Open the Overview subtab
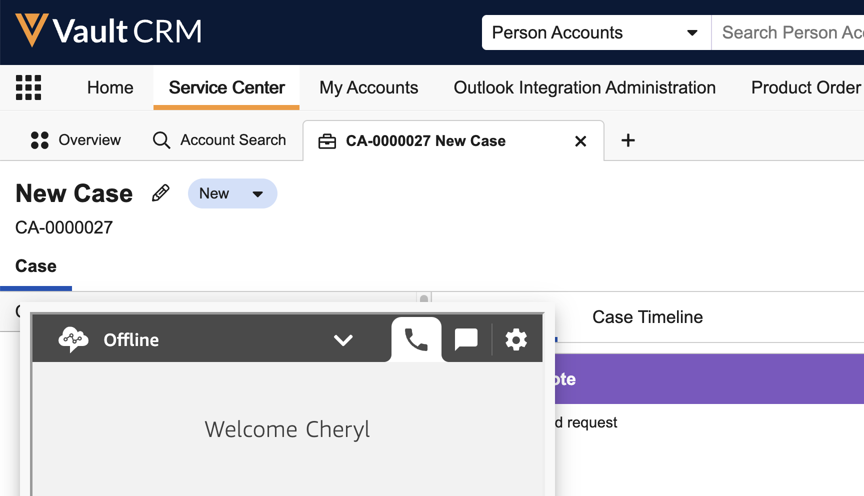This screenshot has height=496, width=864. 76,140
